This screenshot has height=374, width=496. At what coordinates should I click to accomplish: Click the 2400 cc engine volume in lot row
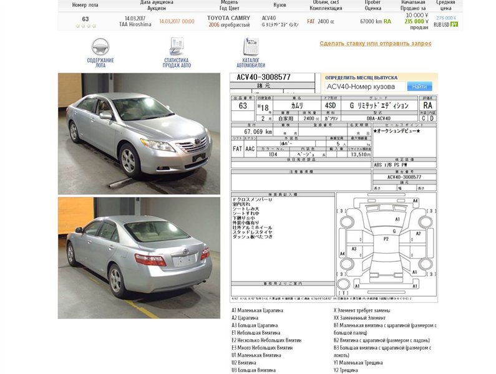[x=326, y=21]
